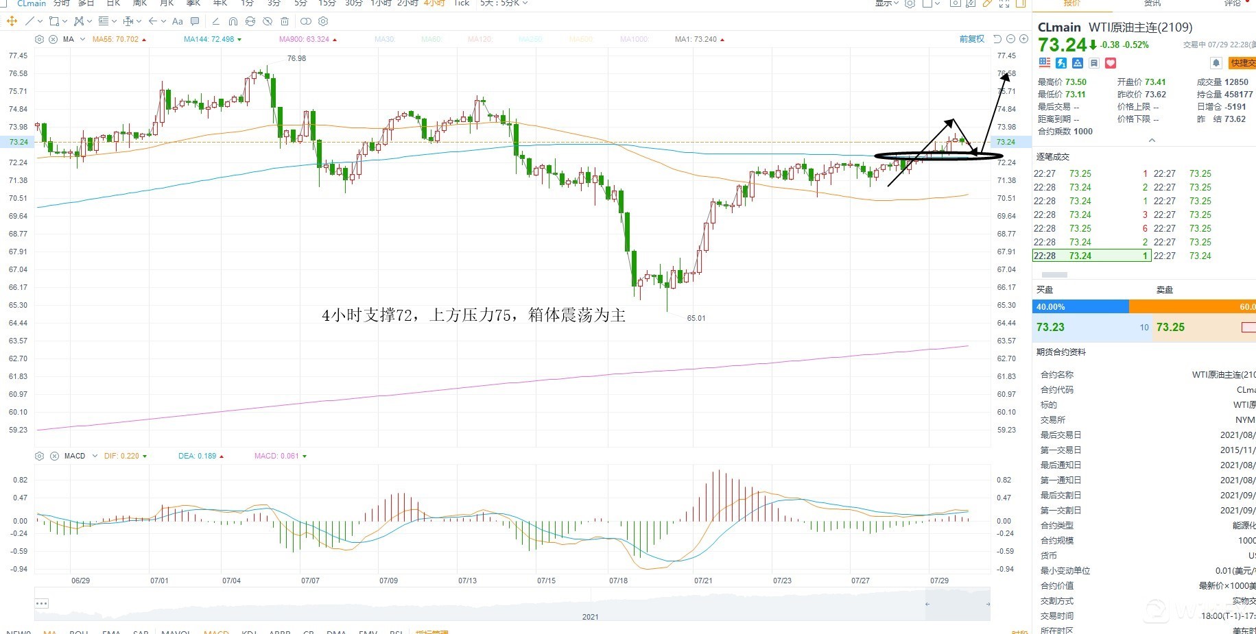Toggle the linked overlay icon
The image size is (1256, 634).
306,21
